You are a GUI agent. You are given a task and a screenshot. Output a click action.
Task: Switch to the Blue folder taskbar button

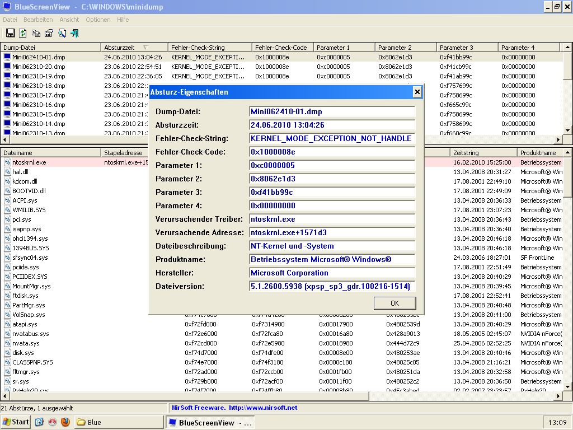pyautogui.click(x=119, y=422)
